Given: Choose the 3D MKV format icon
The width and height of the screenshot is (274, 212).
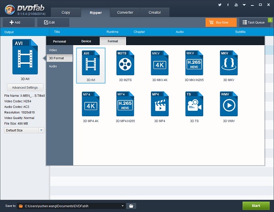Looking at the screenshot, I should 229,63.
